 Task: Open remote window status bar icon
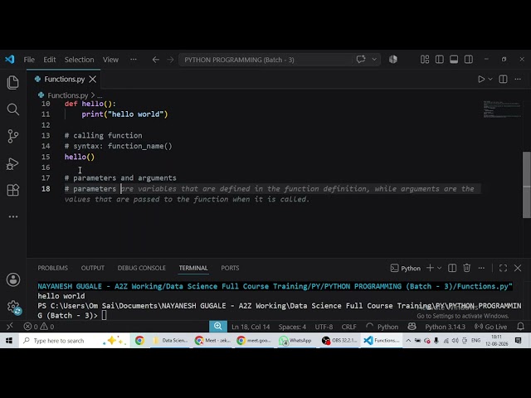pos(10,326)
